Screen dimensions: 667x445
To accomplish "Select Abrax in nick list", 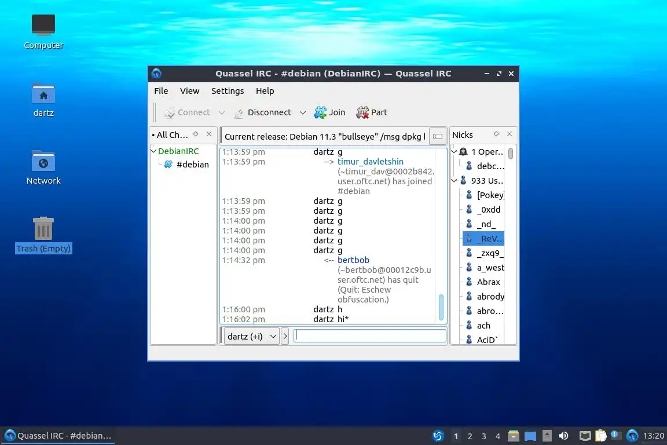I will pyautogui.click(x=483, y=282).
